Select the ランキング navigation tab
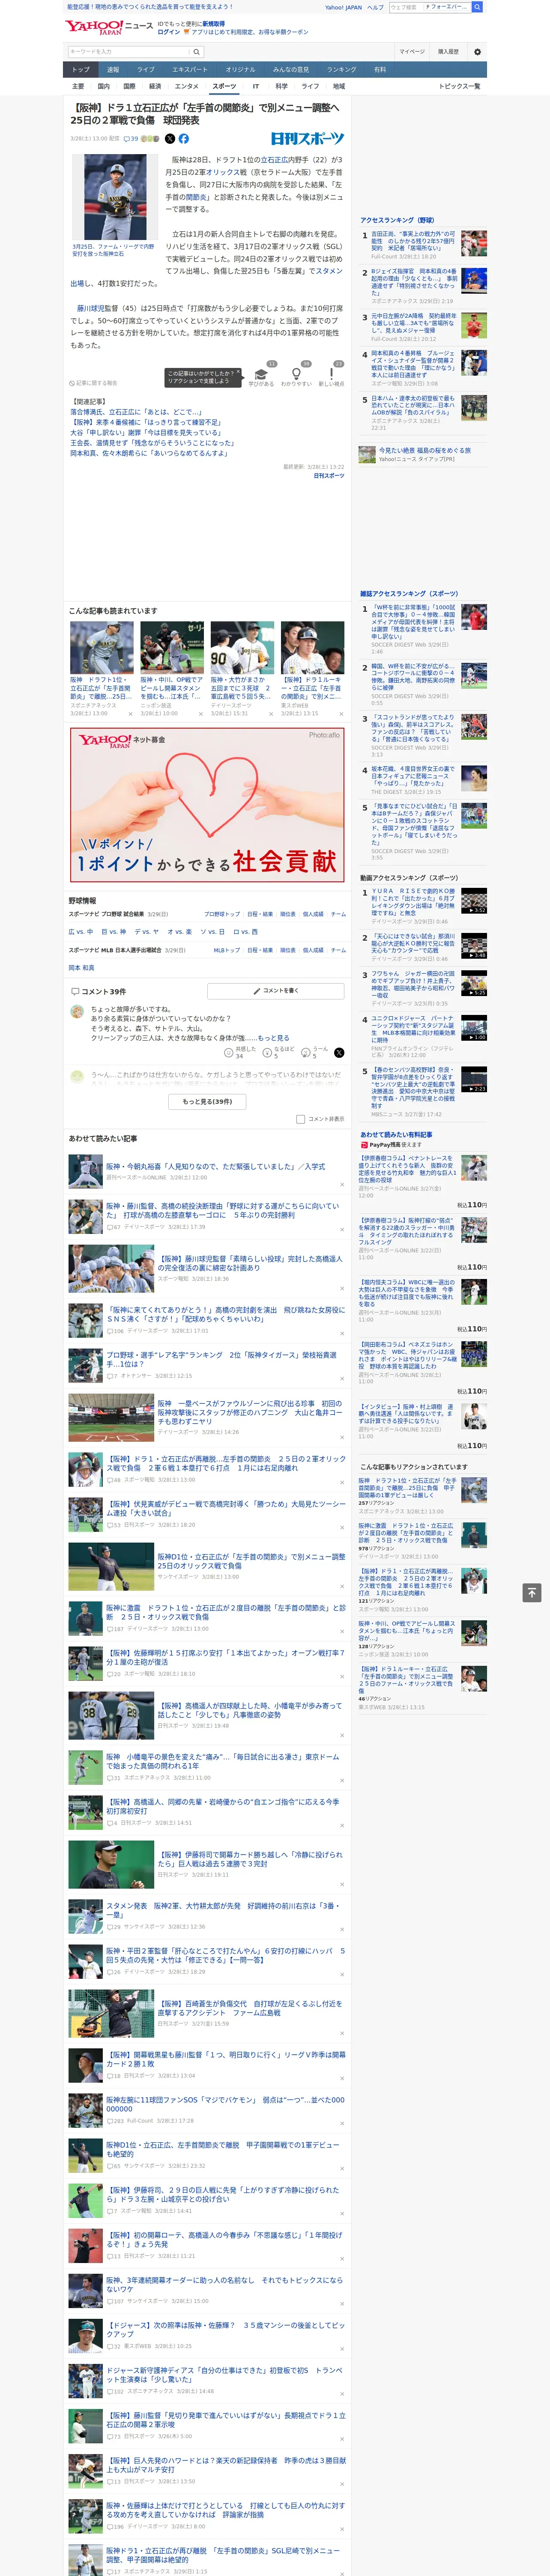The height and width of the screenshot is (2576, 550). tap(341, 70)
